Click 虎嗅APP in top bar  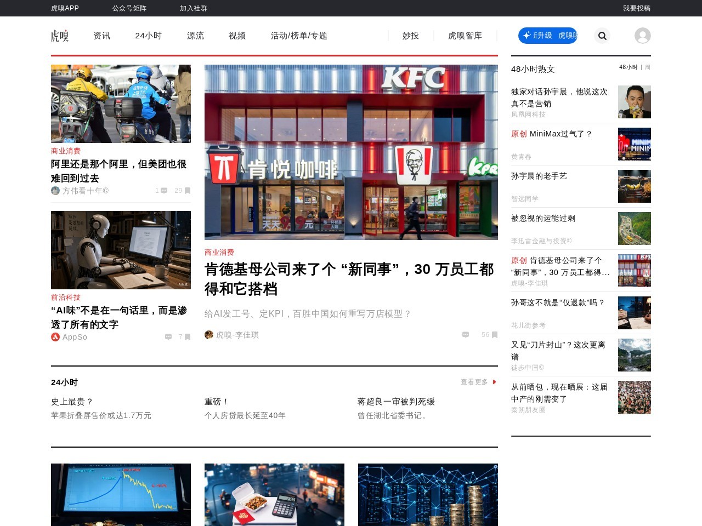(65, 8)
